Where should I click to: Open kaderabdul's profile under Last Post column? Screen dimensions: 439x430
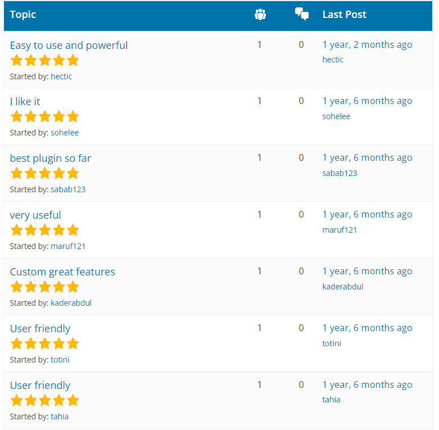pos(343,287)
